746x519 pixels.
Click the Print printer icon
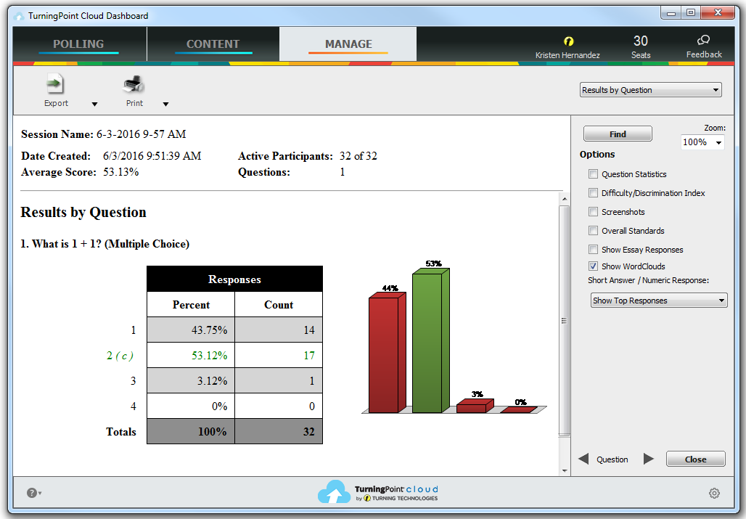coord(134,85)
